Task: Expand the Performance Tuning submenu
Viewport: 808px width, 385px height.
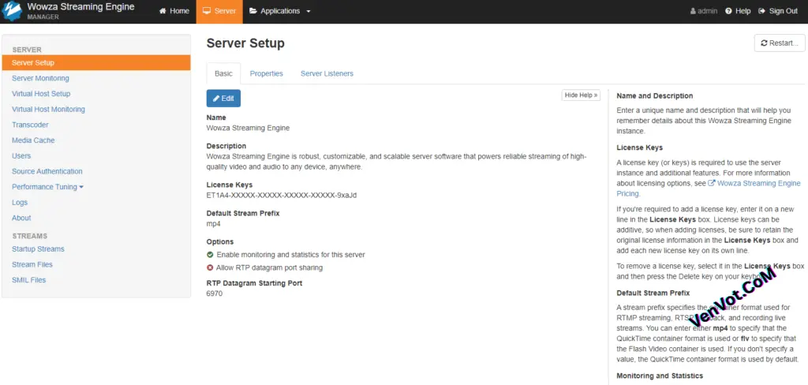Action: (x=47, y=186)
